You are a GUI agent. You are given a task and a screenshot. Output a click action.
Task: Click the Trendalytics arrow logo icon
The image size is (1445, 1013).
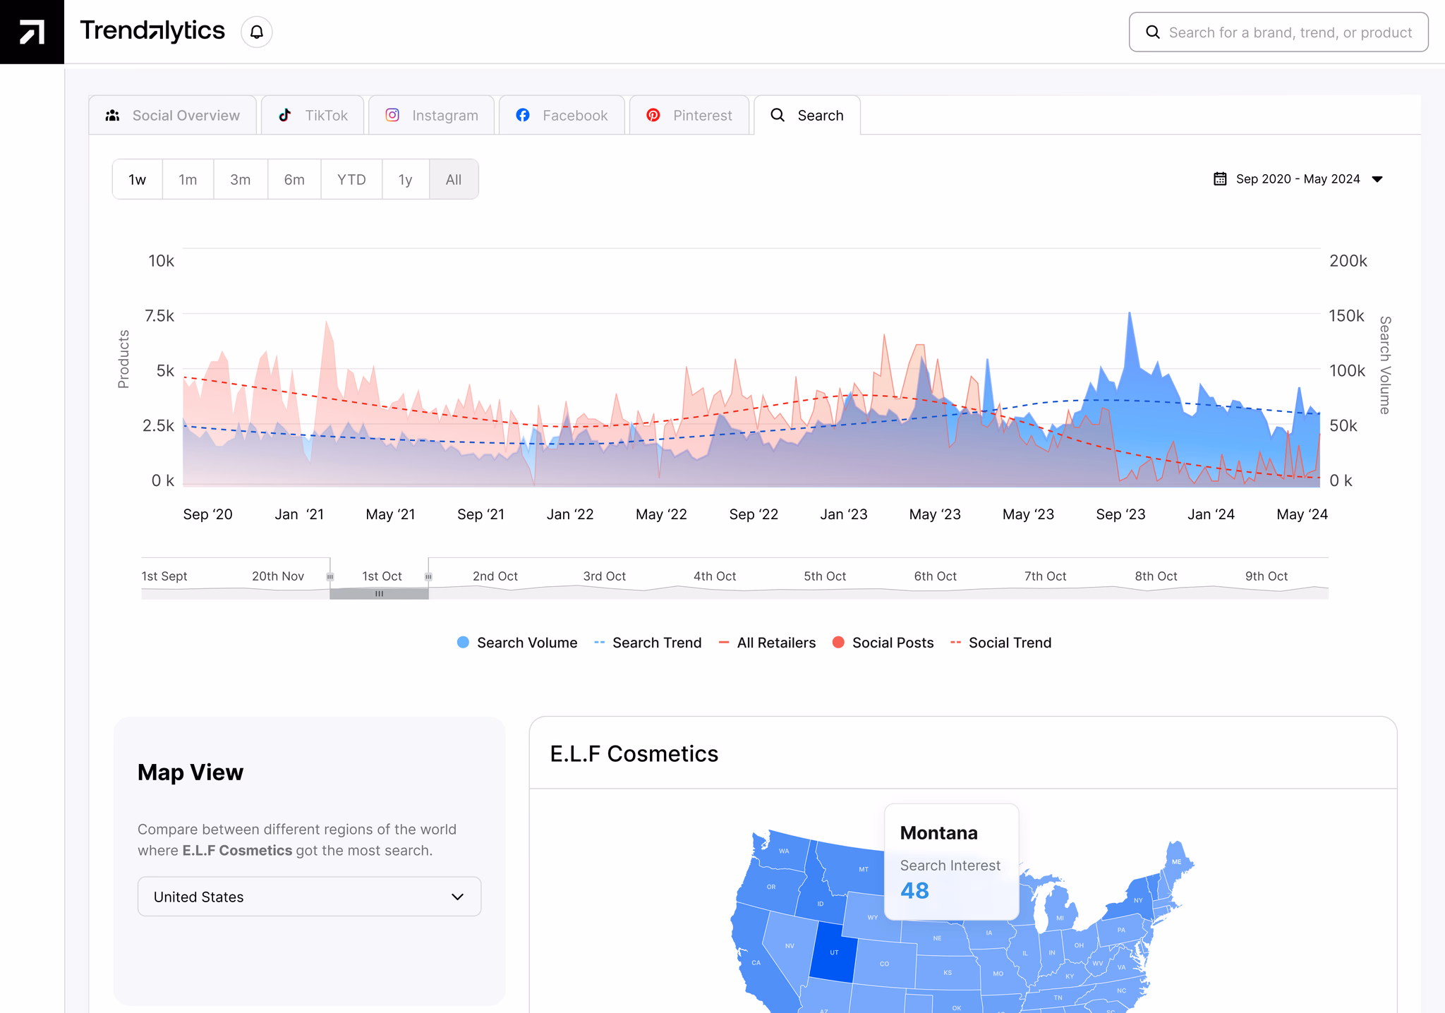click(32, 32)
